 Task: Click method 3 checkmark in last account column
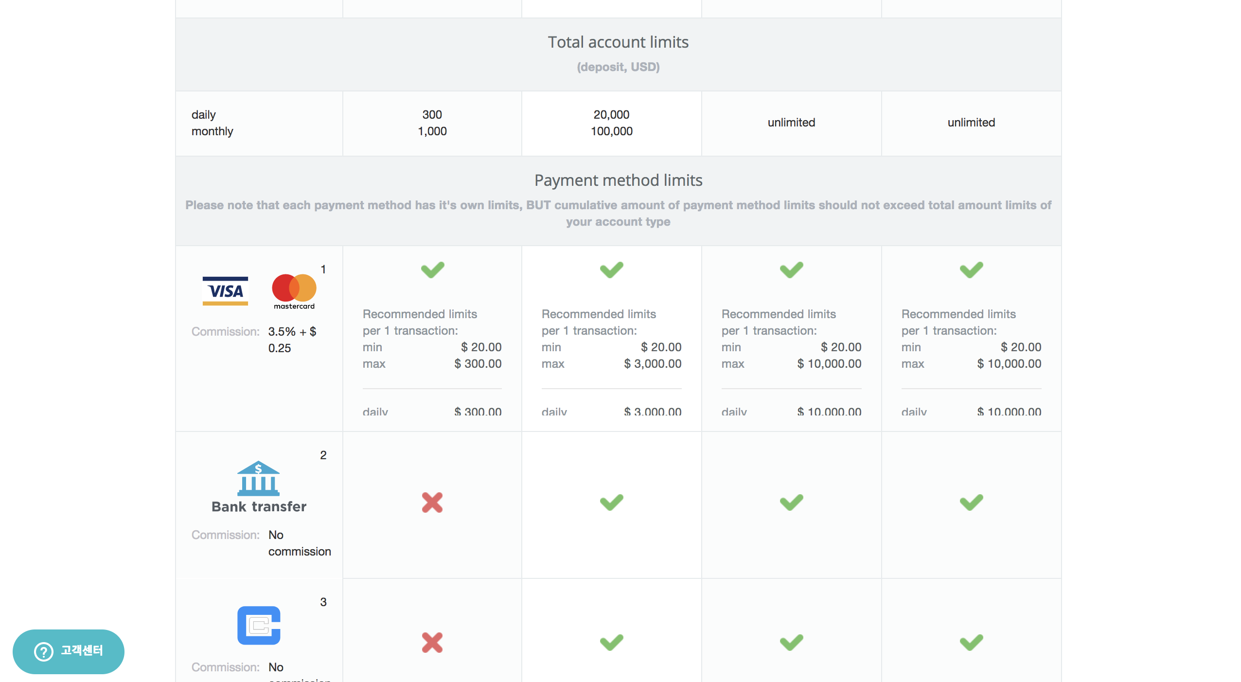click(x=972, y=642)
